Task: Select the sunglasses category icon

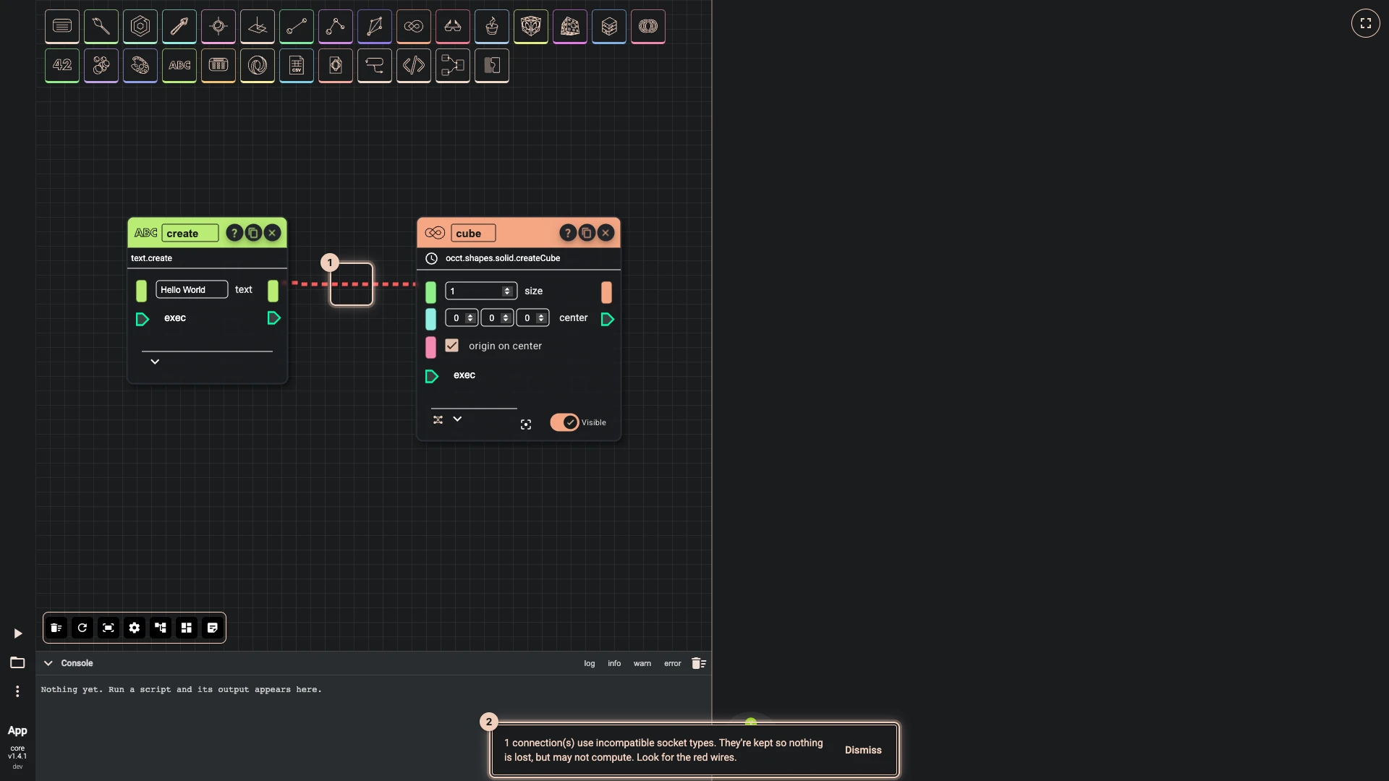Action: point(453,27)
